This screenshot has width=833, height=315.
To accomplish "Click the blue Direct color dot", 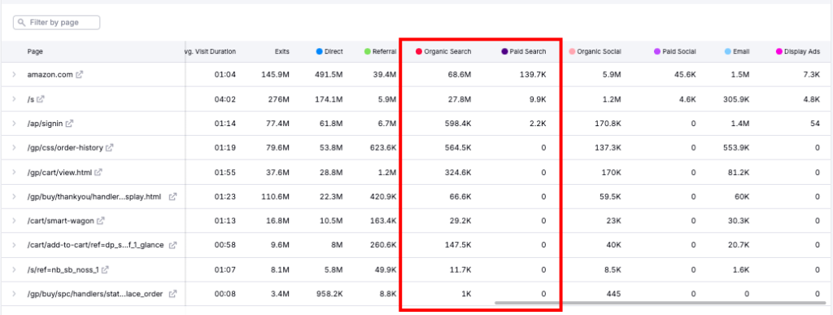I will [319, 51].
